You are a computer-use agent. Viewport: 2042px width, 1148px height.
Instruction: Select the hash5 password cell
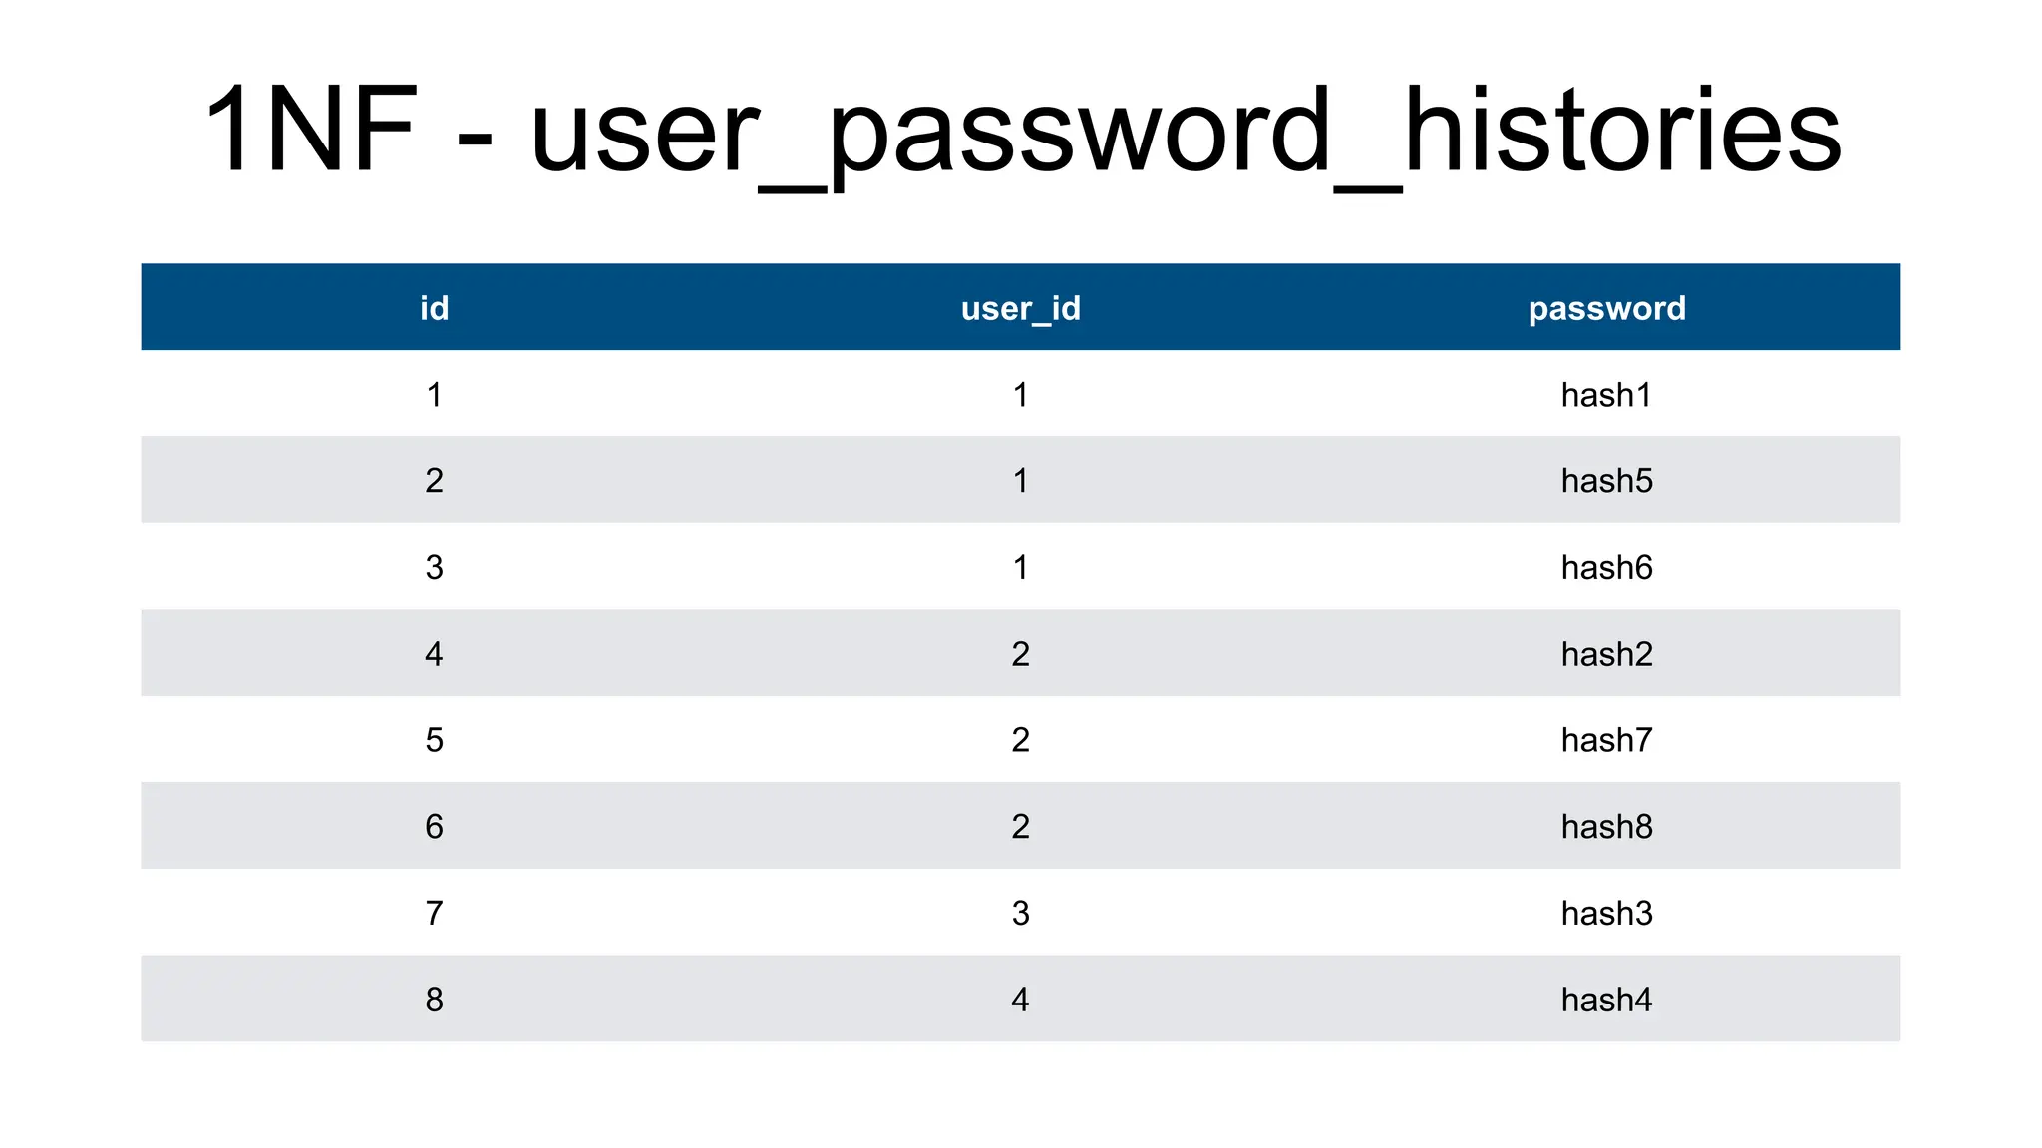(1606, 481)
